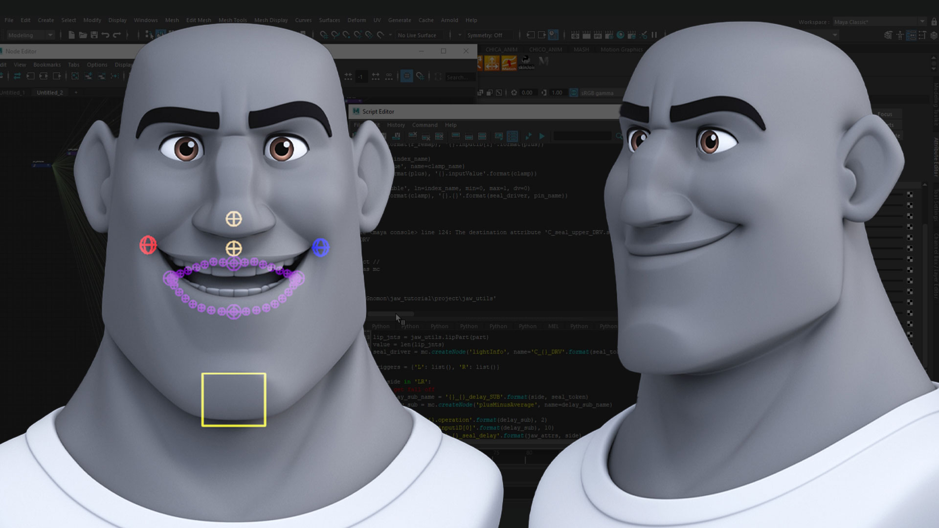Click the Pause render icon

pos(654,35)
